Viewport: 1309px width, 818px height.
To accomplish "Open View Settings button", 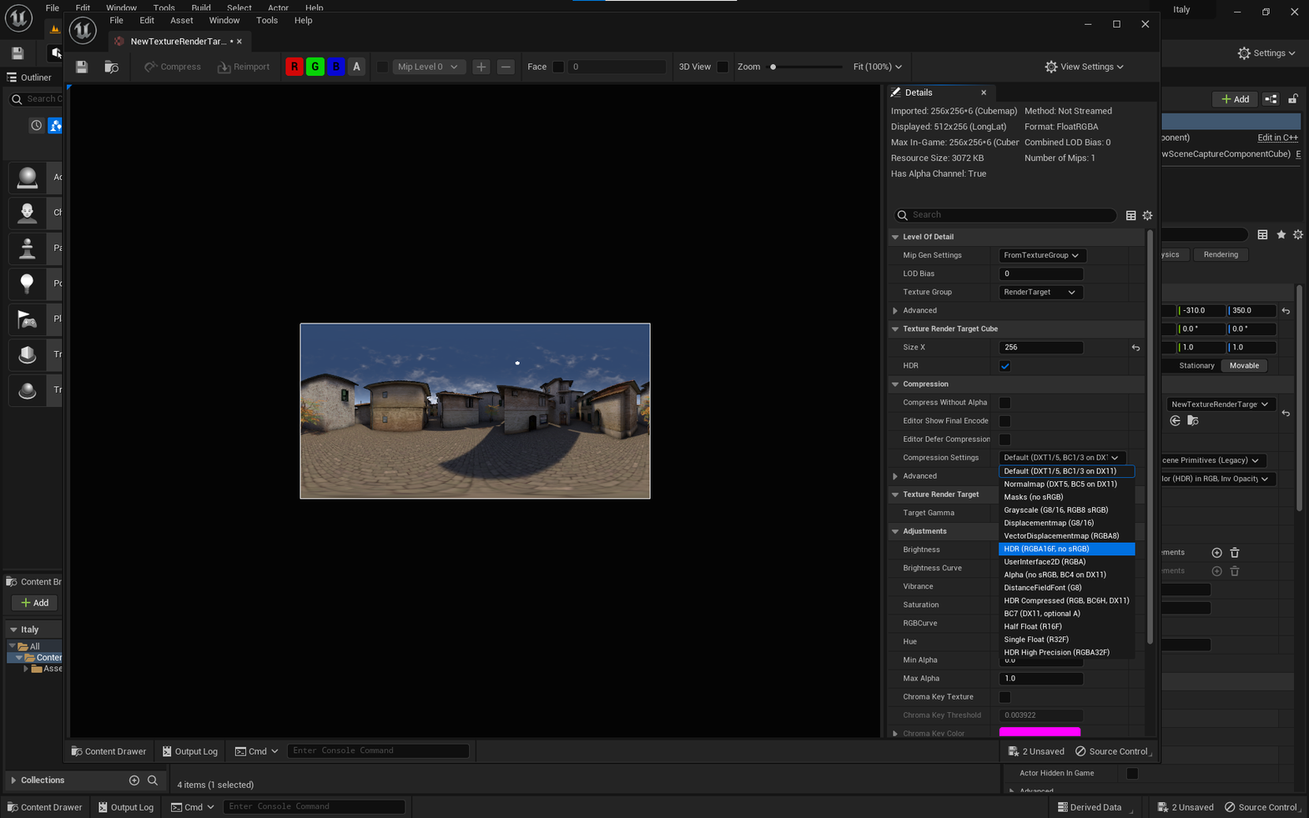I will pos(1084,67).
